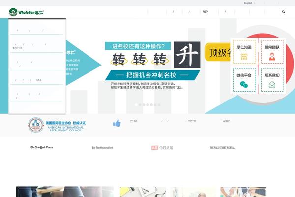The image size is (295, 197).
Task: Open the yellow notepad desk thumbnail
Action: point(143,192)
